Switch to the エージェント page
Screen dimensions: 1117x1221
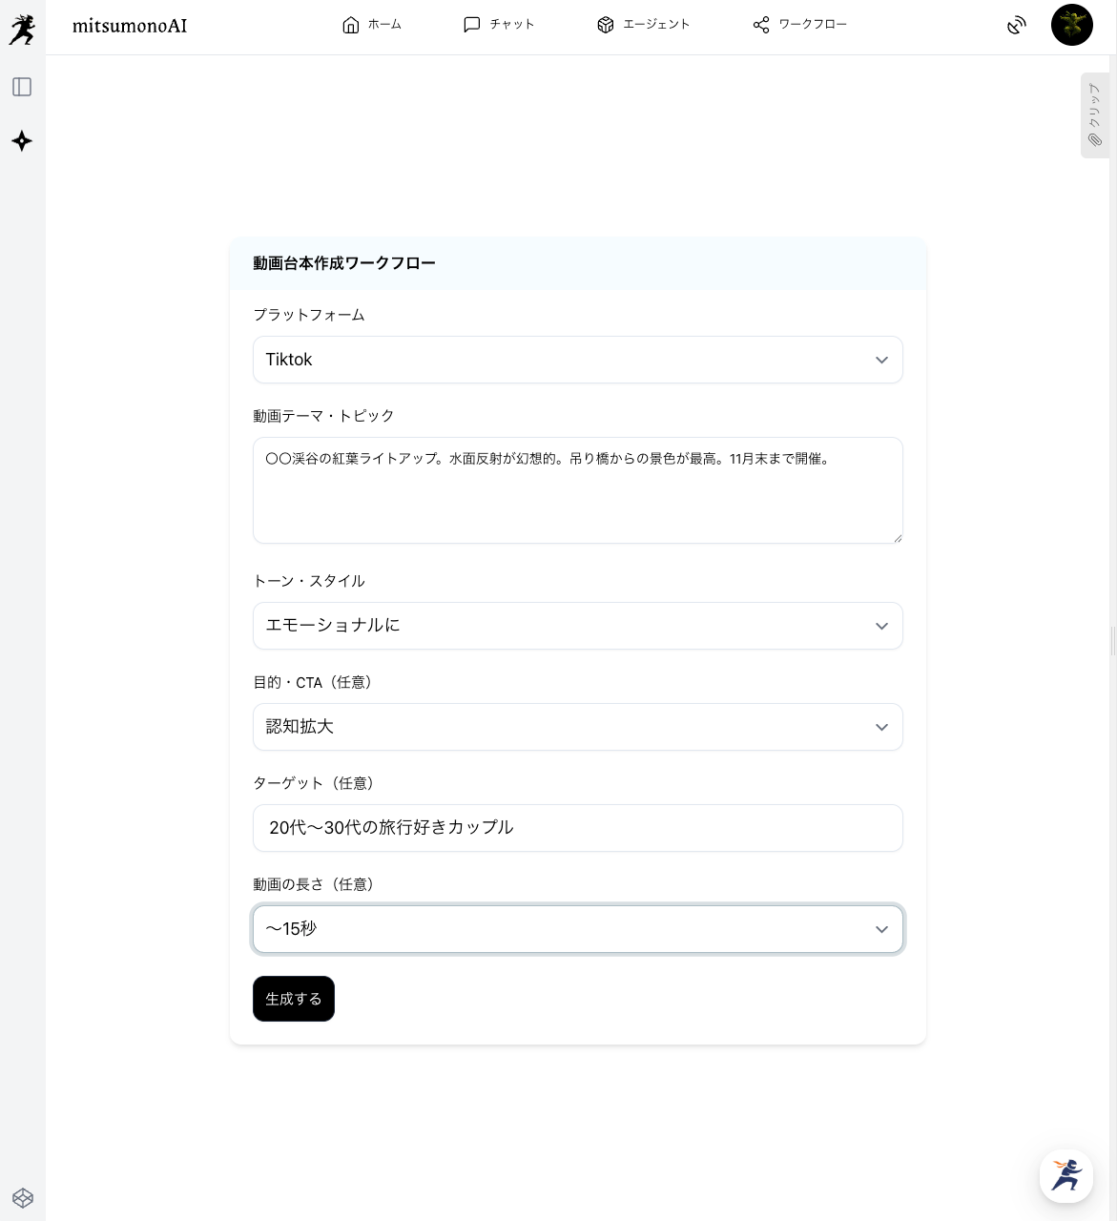(644, 25)
